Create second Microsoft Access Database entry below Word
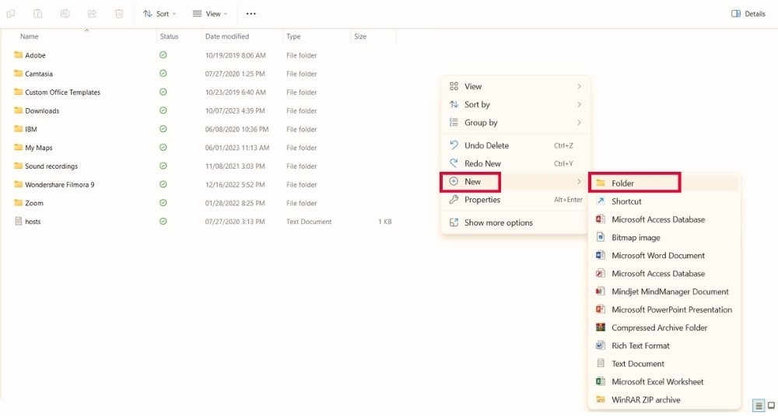778x416 pixels. point(664,273)
